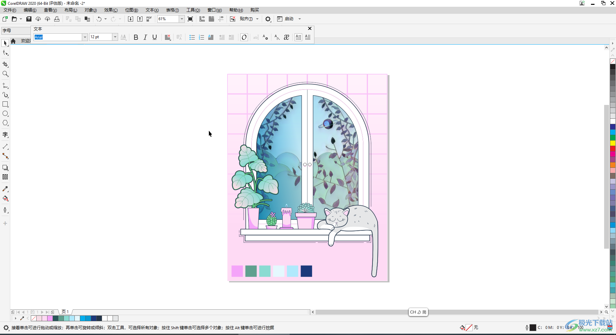The image size is (616, 335).
Task: Toggle bulleted list
Action: pos(192,37)
